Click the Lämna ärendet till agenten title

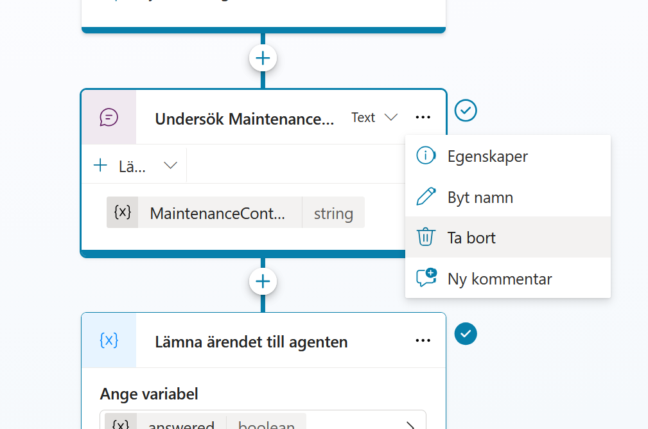click(x=251, y=342)
